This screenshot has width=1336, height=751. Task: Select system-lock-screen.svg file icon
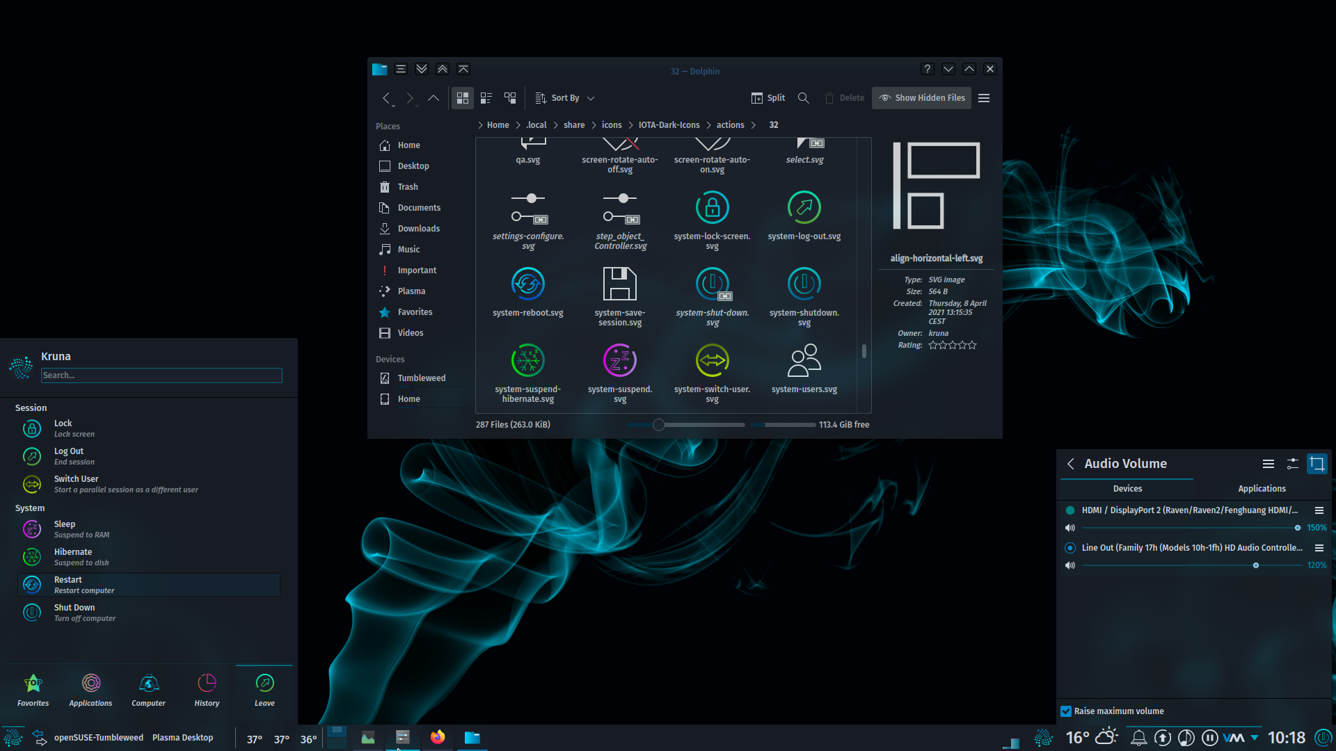[713, 207]
